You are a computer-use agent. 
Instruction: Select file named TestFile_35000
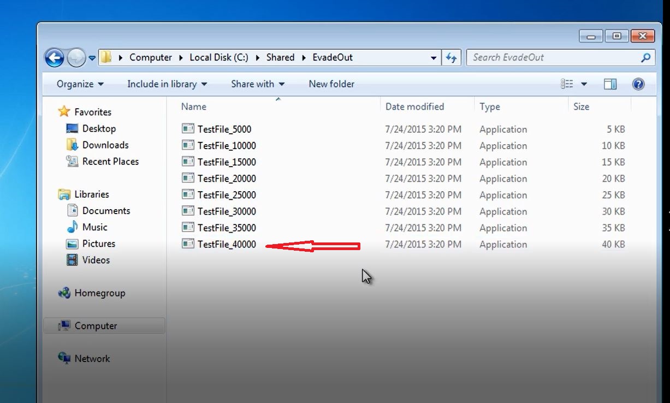(227, 228)
